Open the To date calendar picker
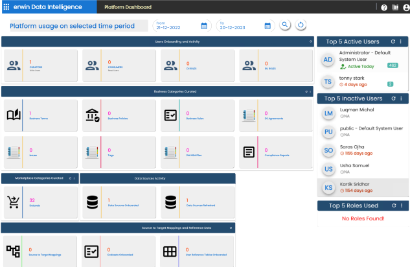The height and width of the screenshot is (267, 410). 268,26
